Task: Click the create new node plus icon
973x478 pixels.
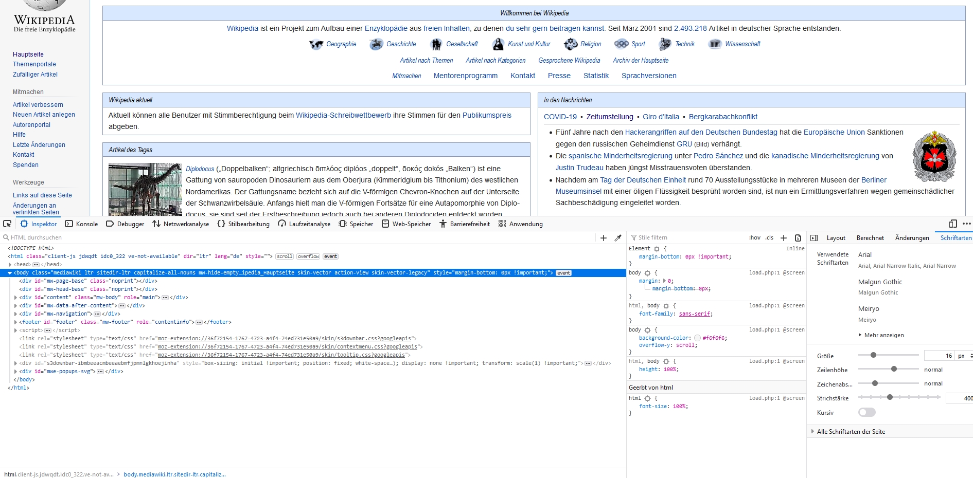Action: coord(604,238)
